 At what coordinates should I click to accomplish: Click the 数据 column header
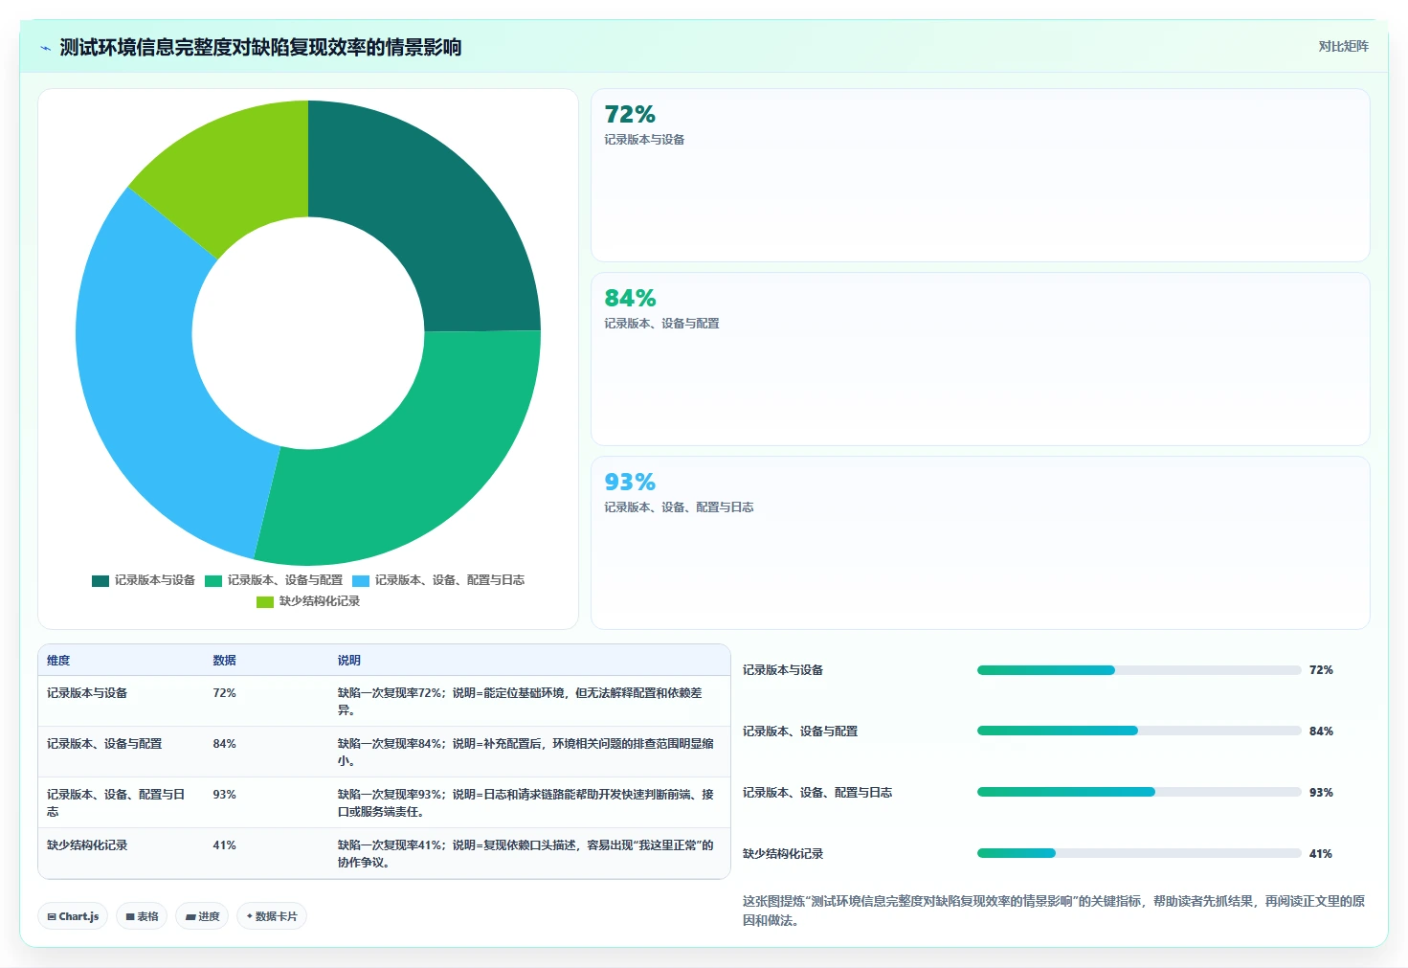coord(224,661)
